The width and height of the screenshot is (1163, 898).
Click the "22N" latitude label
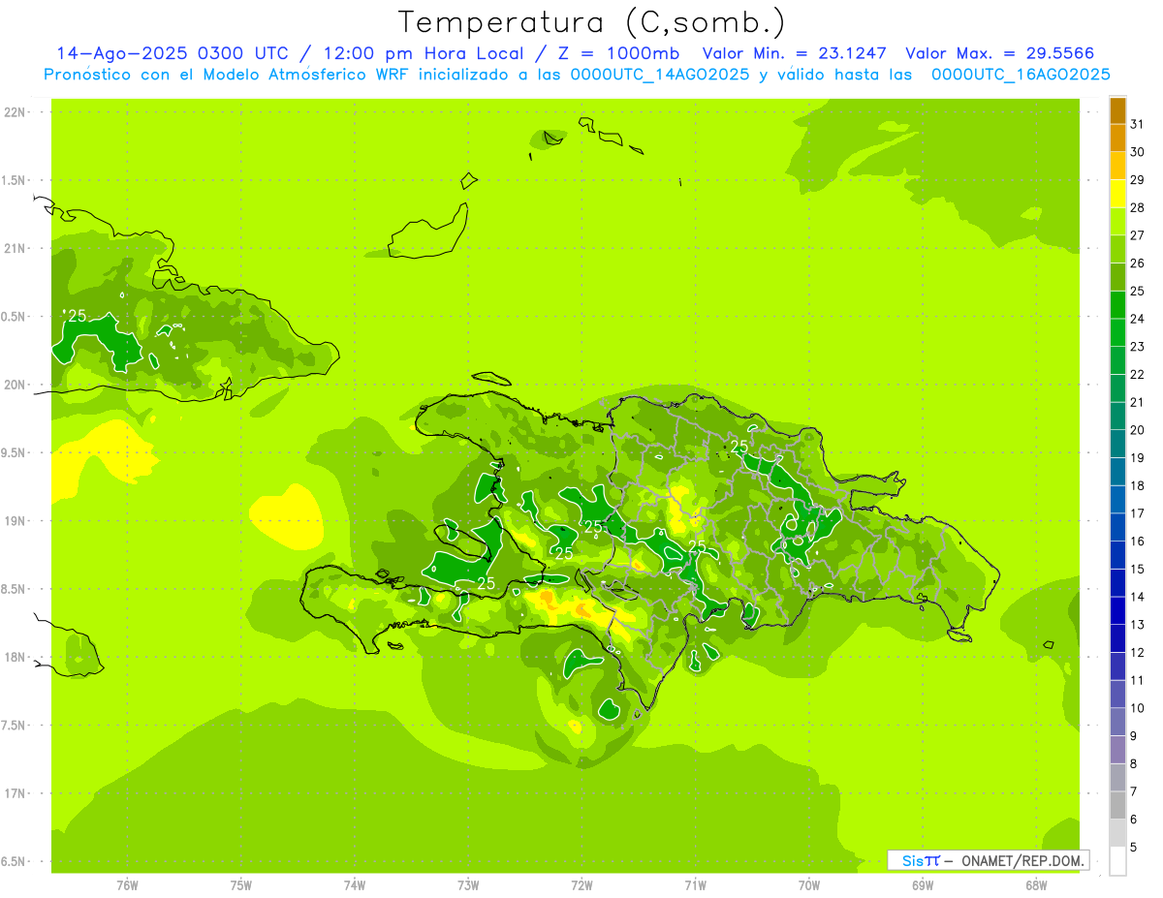pos(16,112)
